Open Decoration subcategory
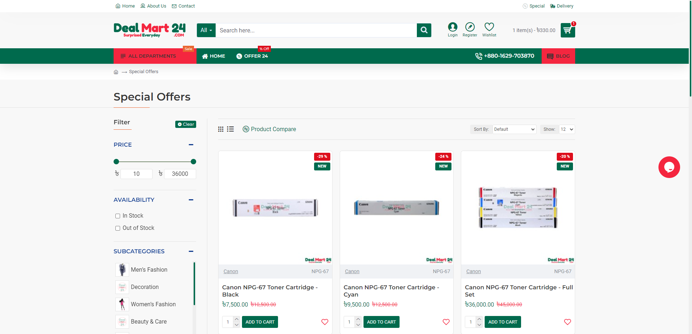 pyautogui.click(x=145, y=287)
